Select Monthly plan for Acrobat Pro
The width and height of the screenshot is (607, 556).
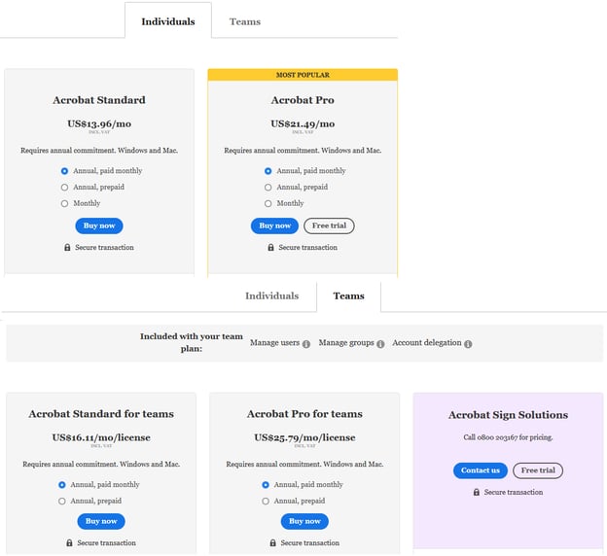coord(268,203)
